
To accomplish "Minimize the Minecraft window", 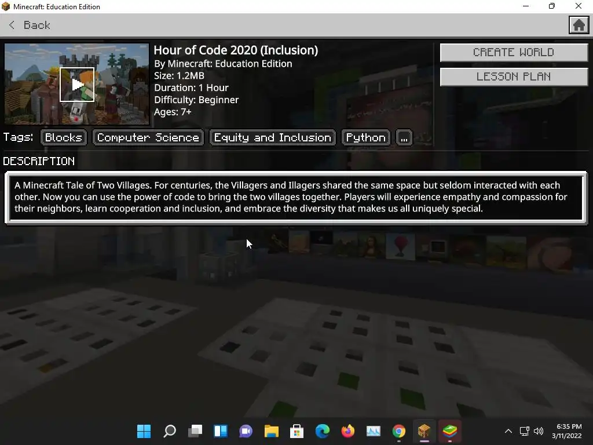I will [x=526, y=6].
